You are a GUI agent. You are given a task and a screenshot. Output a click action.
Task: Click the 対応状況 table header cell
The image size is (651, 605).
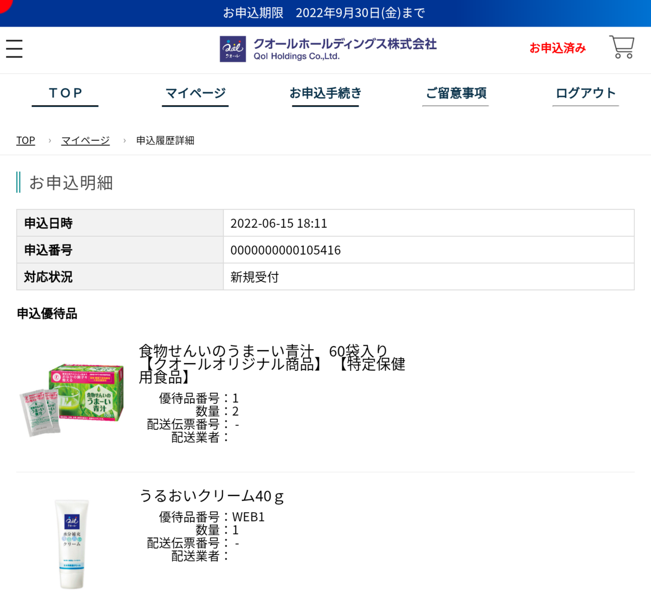[120, 276]
